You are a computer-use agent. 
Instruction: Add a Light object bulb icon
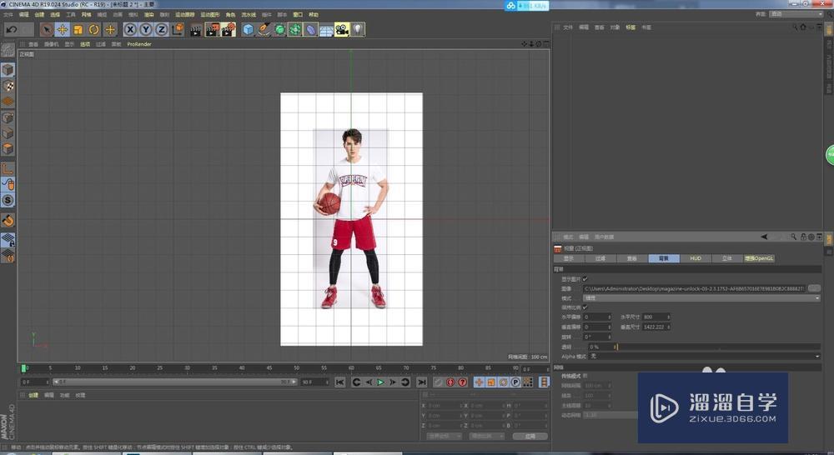point(358,30)
